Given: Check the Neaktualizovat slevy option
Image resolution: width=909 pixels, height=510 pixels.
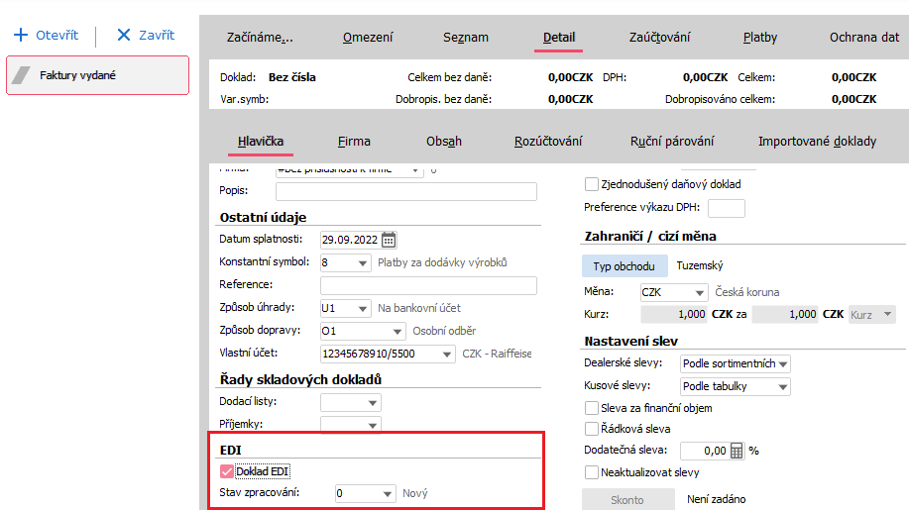Looking at the screenshot, I should pos(592,472).
